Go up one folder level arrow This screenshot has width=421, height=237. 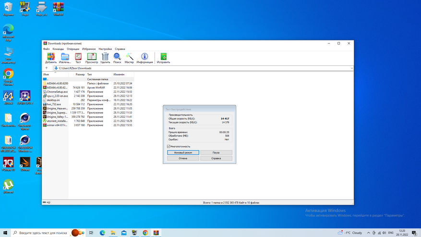click(47, 68)
